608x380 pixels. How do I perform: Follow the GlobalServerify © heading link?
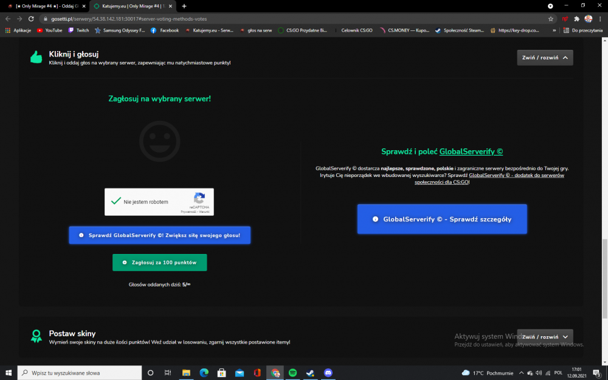[471, 151]
